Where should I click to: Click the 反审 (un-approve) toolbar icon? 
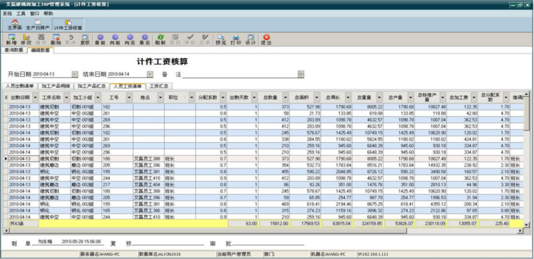205,39
